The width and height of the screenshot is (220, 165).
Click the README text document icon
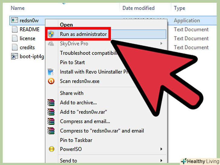[x=15, y=29]
